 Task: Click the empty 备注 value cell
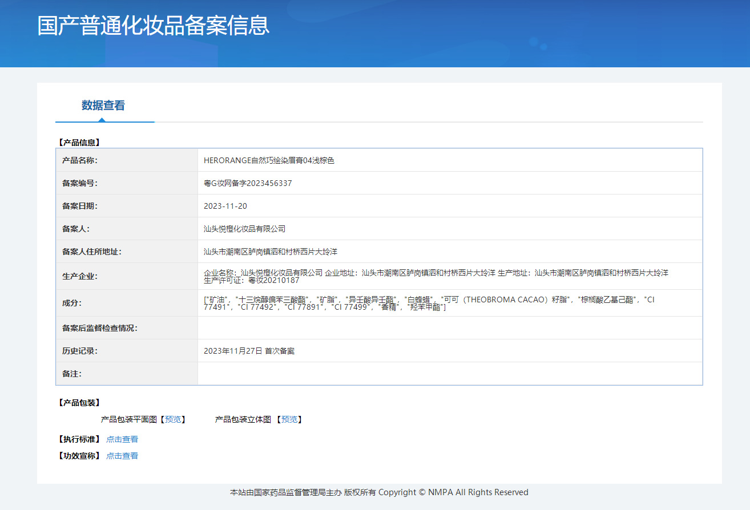[x=450, y=374]
